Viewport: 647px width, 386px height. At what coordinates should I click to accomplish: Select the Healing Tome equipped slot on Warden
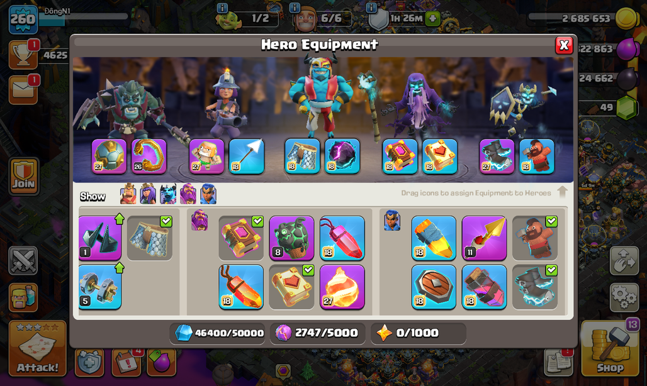[x=439, y=156]
